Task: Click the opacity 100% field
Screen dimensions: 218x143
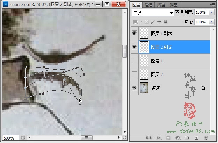Action: pos(201,12)
